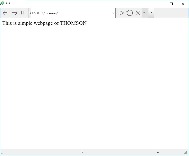
Task: Click the status bar ellipsis at bottom left
Action: 2,153
